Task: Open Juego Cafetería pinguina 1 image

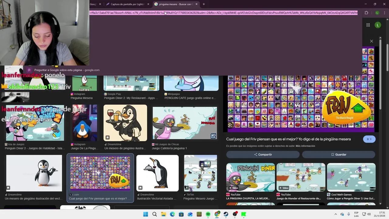Action: point(185,123)
